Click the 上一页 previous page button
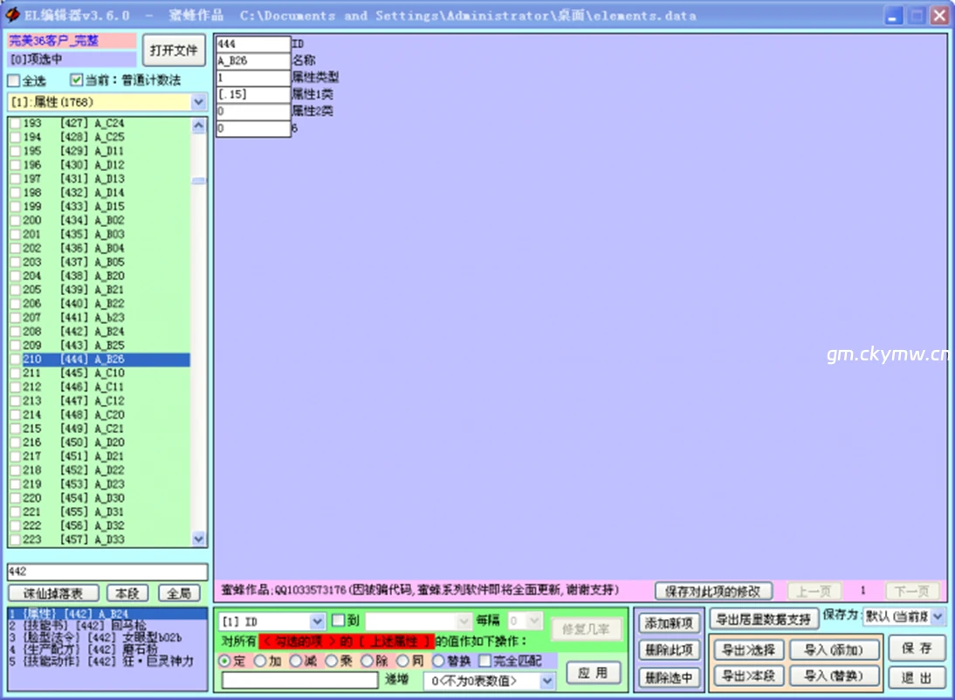This screenshot has height=700, width=955. (814, 591)
